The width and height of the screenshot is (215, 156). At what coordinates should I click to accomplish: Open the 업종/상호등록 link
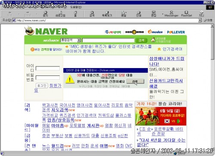tap(61, 120)
